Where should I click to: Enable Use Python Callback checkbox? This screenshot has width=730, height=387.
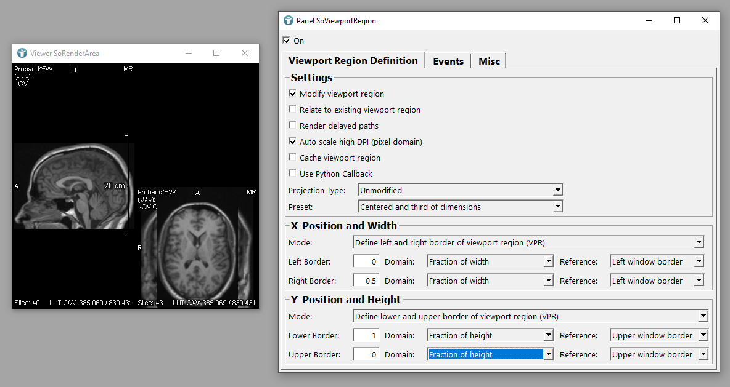(292, 174)
